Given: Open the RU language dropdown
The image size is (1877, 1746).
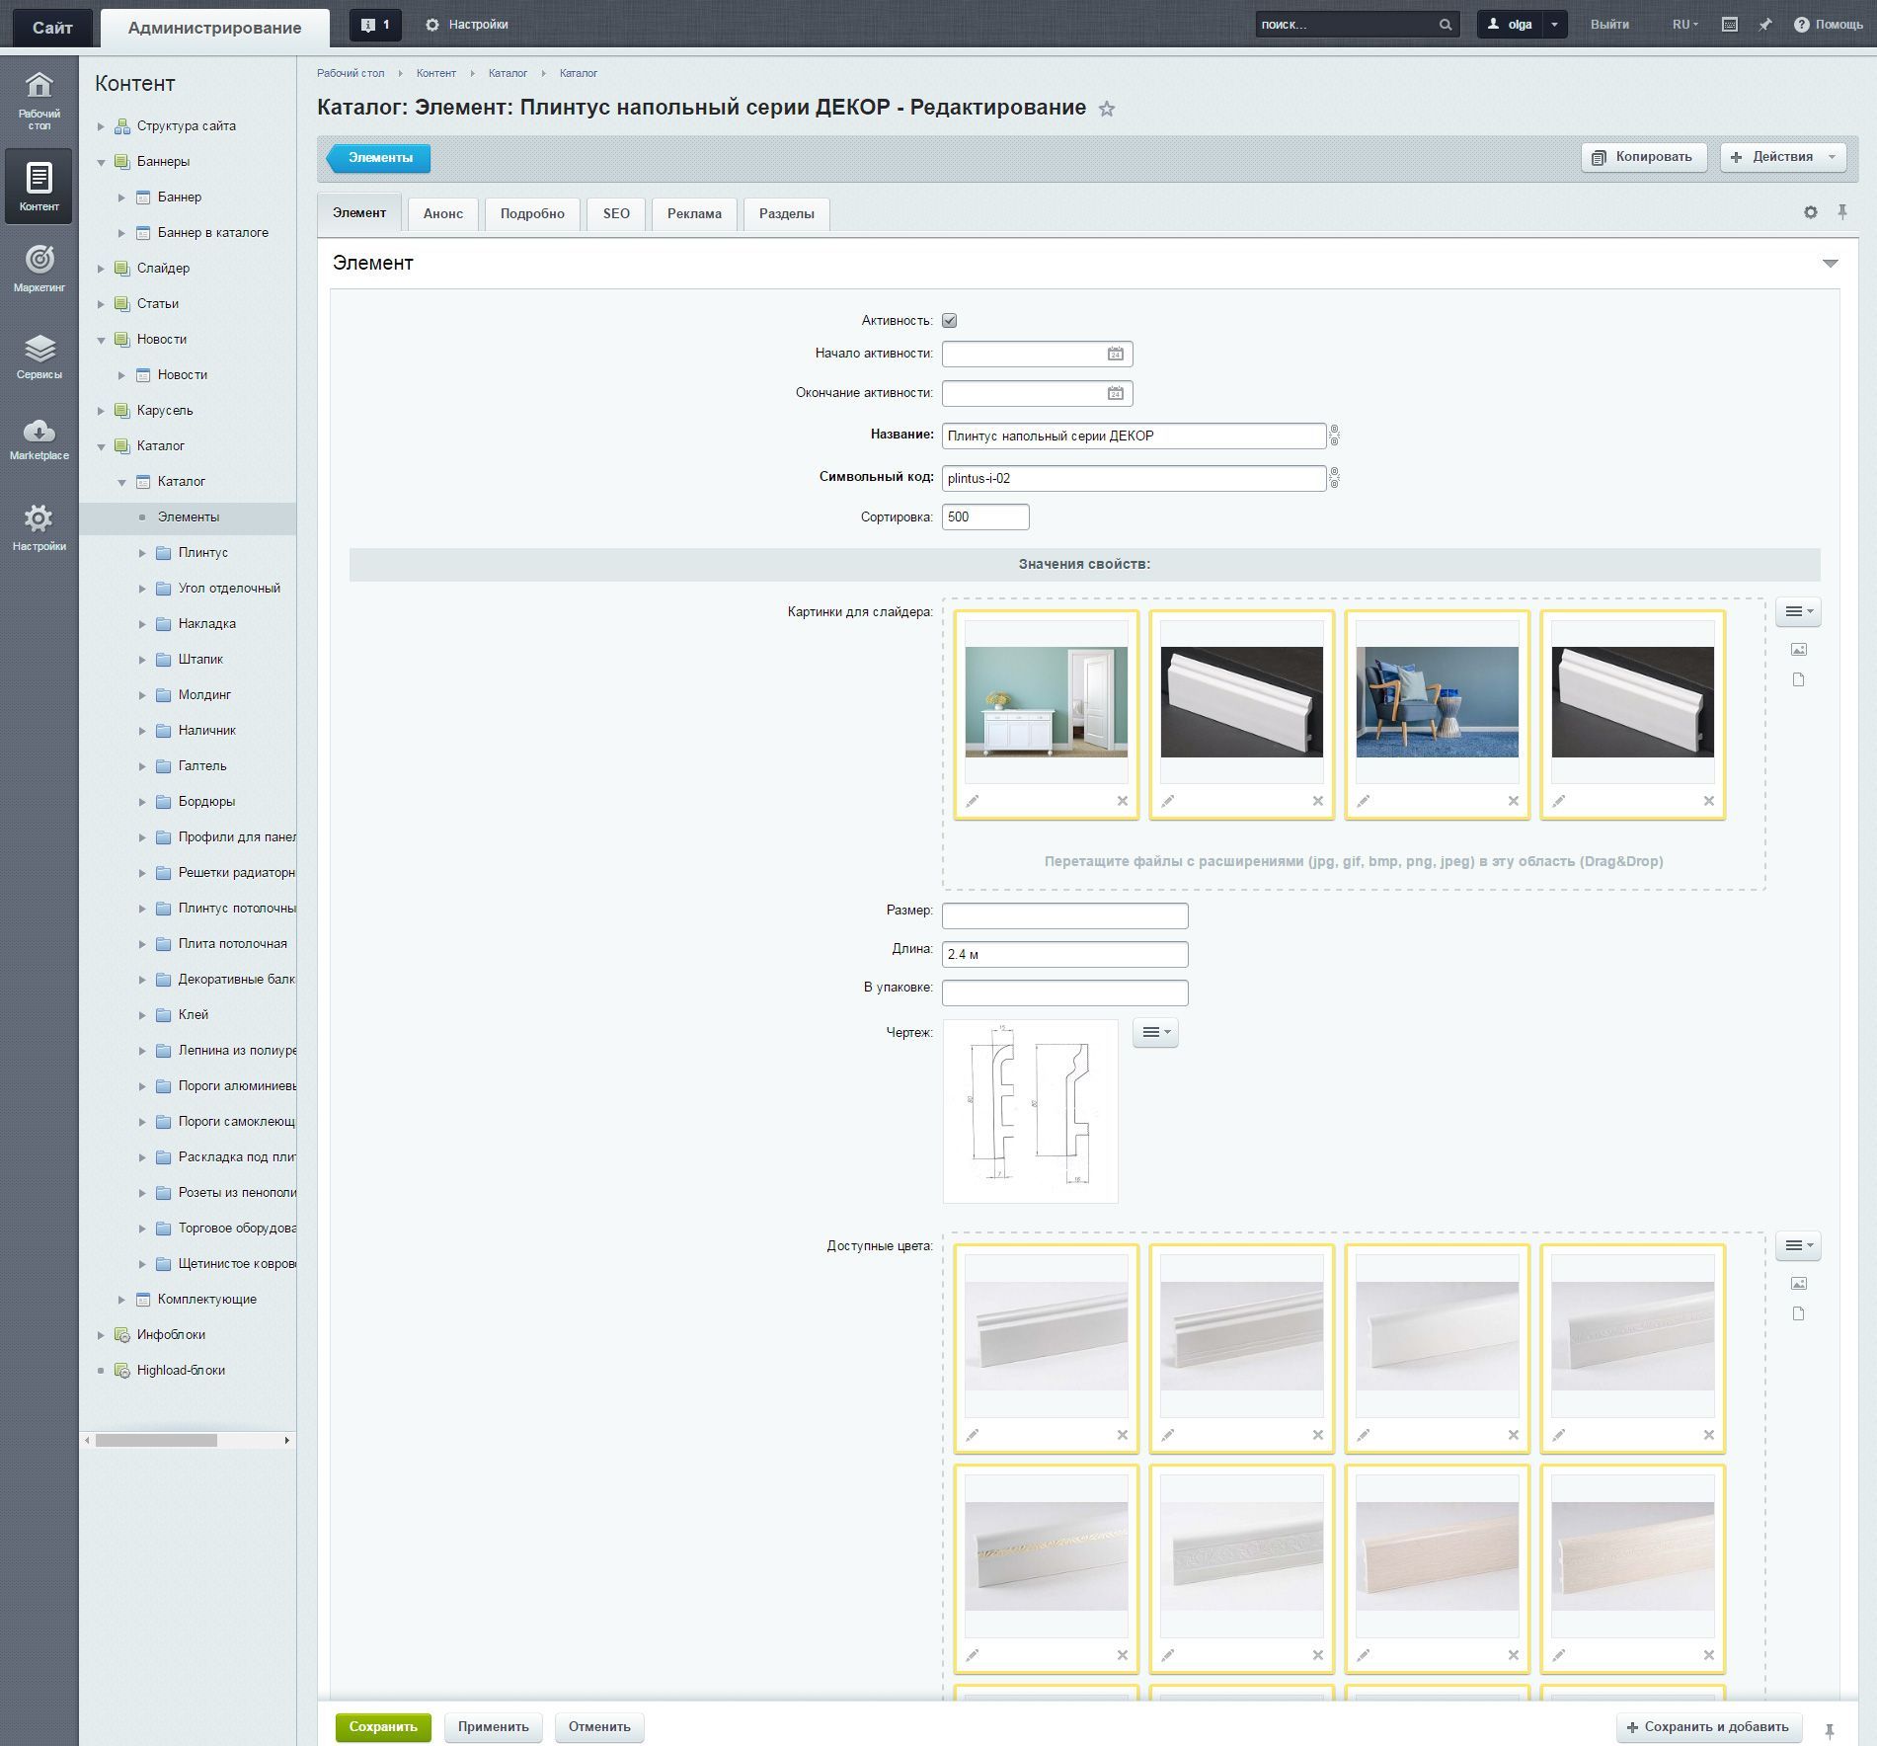Looking at the screenshot, I should point(1684,25).
